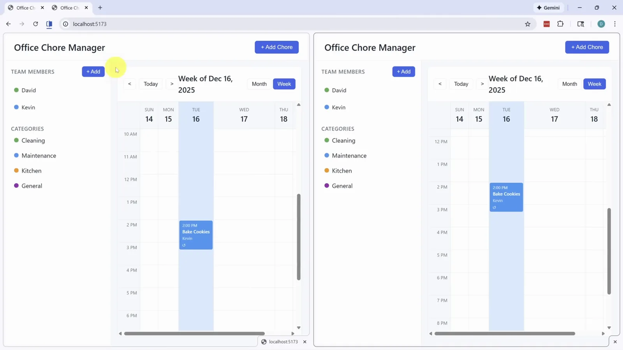623x350 pixels.
Task: Switch the left calendar to Month view
Action: (259, 84)
